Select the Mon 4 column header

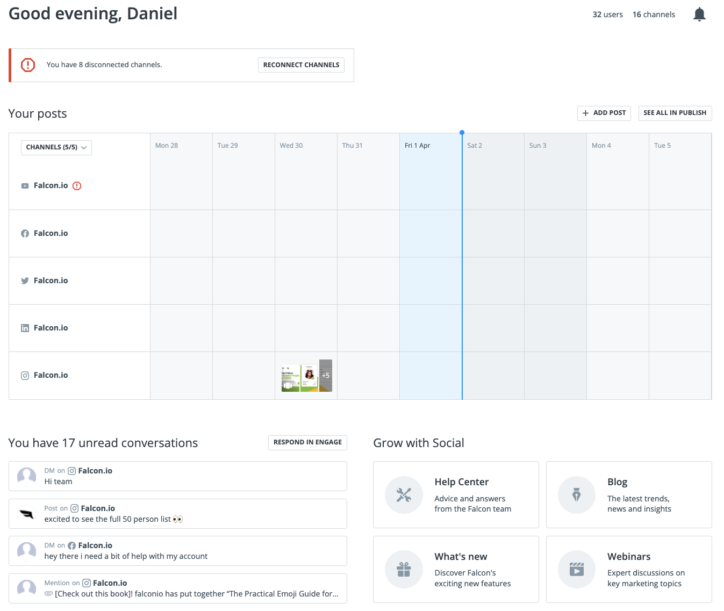click(601, 146)
